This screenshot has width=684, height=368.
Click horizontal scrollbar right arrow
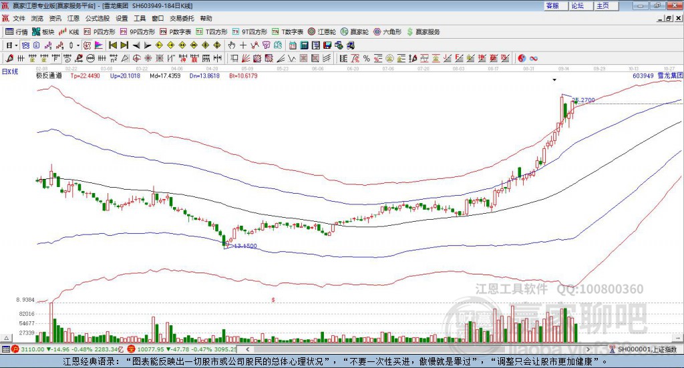[x=588, y=349]
